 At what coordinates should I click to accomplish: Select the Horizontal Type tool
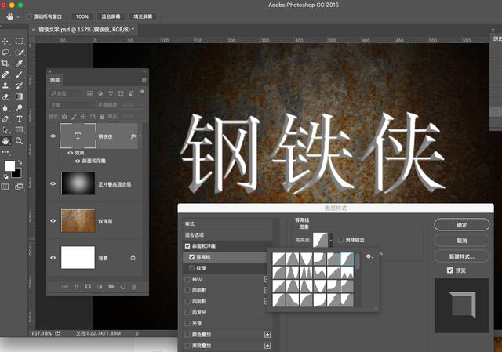pyautogui.click(x=19, y=119)
